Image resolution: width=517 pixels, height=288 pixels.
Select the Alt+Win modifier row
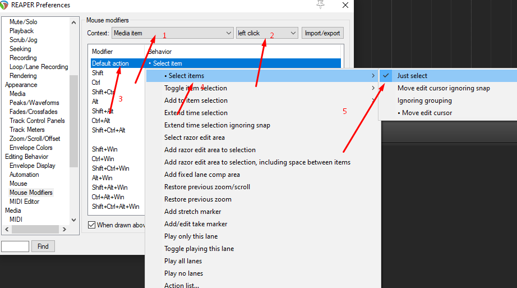[102, 178]
